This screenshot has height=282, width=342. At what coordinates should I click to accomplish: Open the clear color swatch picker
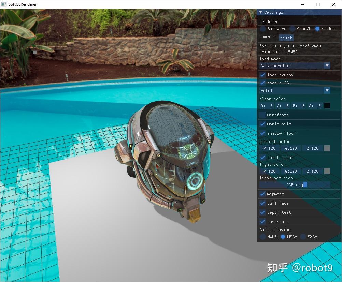(x=327, y=106)
